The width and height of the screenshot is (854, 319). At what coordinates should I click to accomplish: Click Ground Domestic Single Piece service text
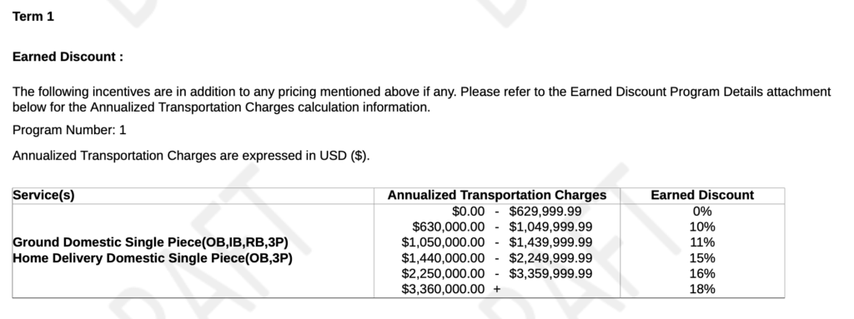[x=150, y=242]
